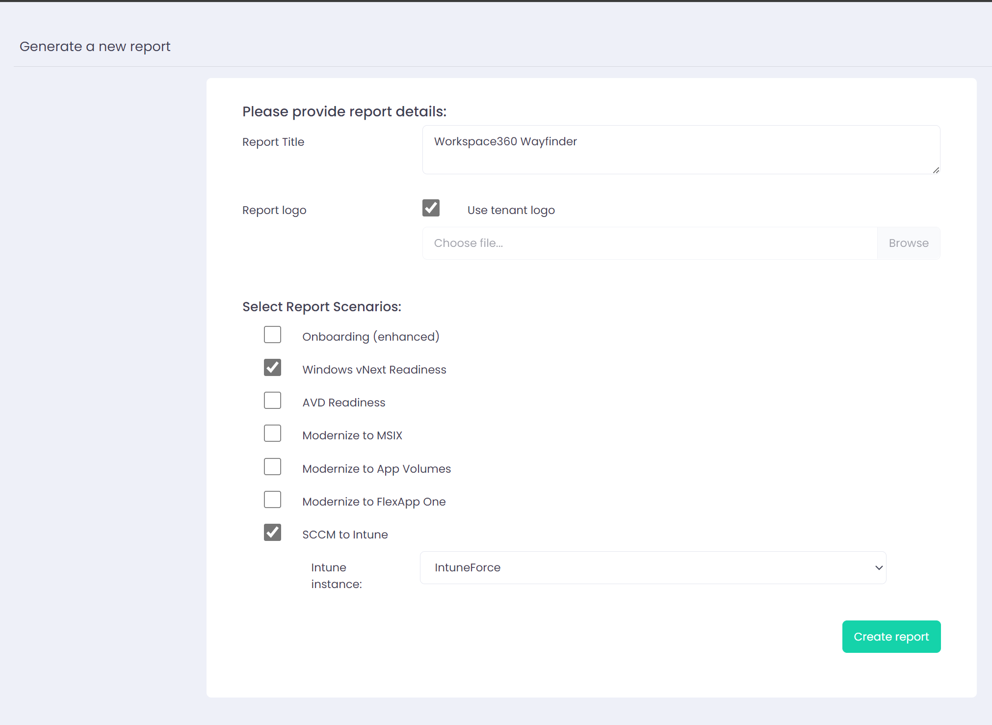Screen dimensions: 992x725
Task: Click into the Report Title text area
Action: pyautogui.click(x=680, y=150)
